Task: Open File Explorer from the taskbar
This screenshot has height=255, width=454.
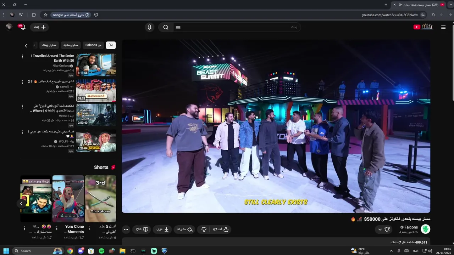Action: tap(122, 251)
